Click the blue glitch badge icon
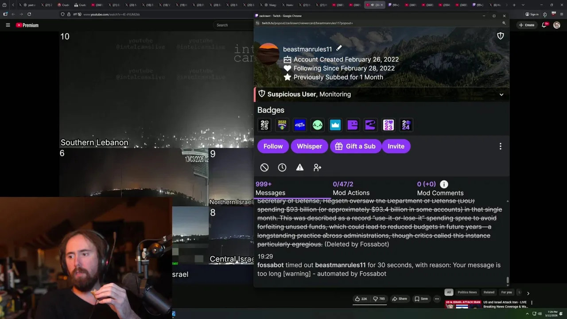This screenshot has width=567, height=319. point(300,125)
